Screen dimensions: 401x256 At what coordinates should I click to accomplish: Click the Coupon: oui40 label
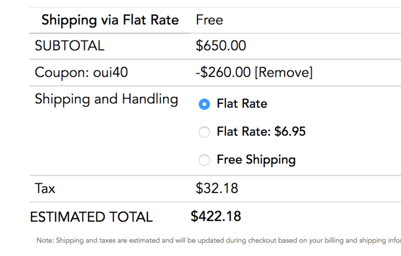pyautogui.click(x=82, y=73)
